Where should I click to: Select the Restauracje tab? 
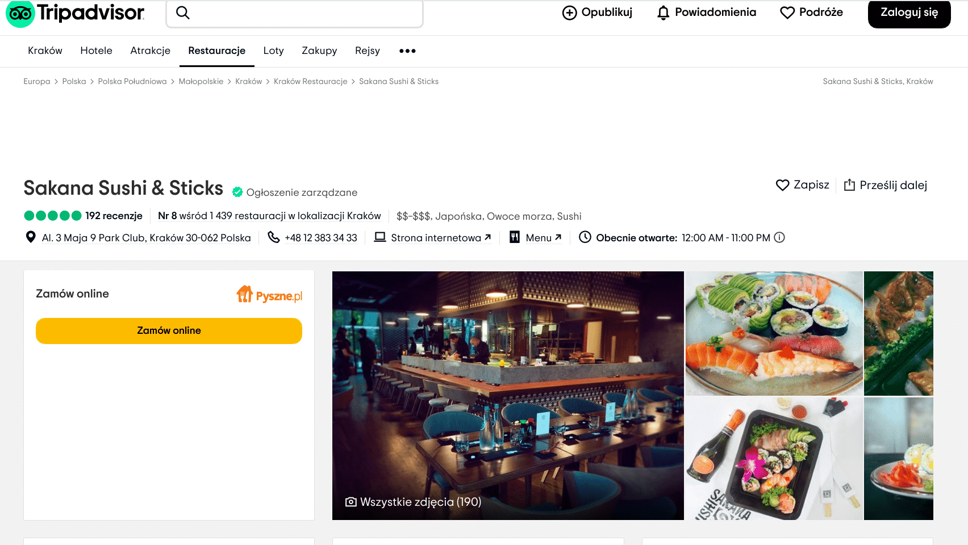[x=216, y=51]
